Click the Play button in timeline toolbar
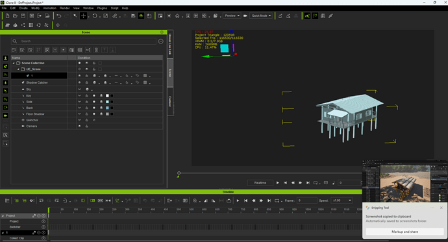Image resolution: width=448 pixels, height=242 pixels. (238, 200)
